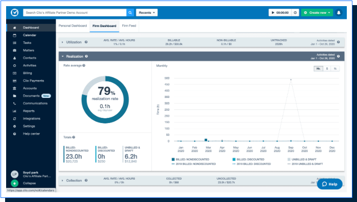Open notifications bell icon
The width and height of the screenshot is (357, 202).
[x=339, y=13]
